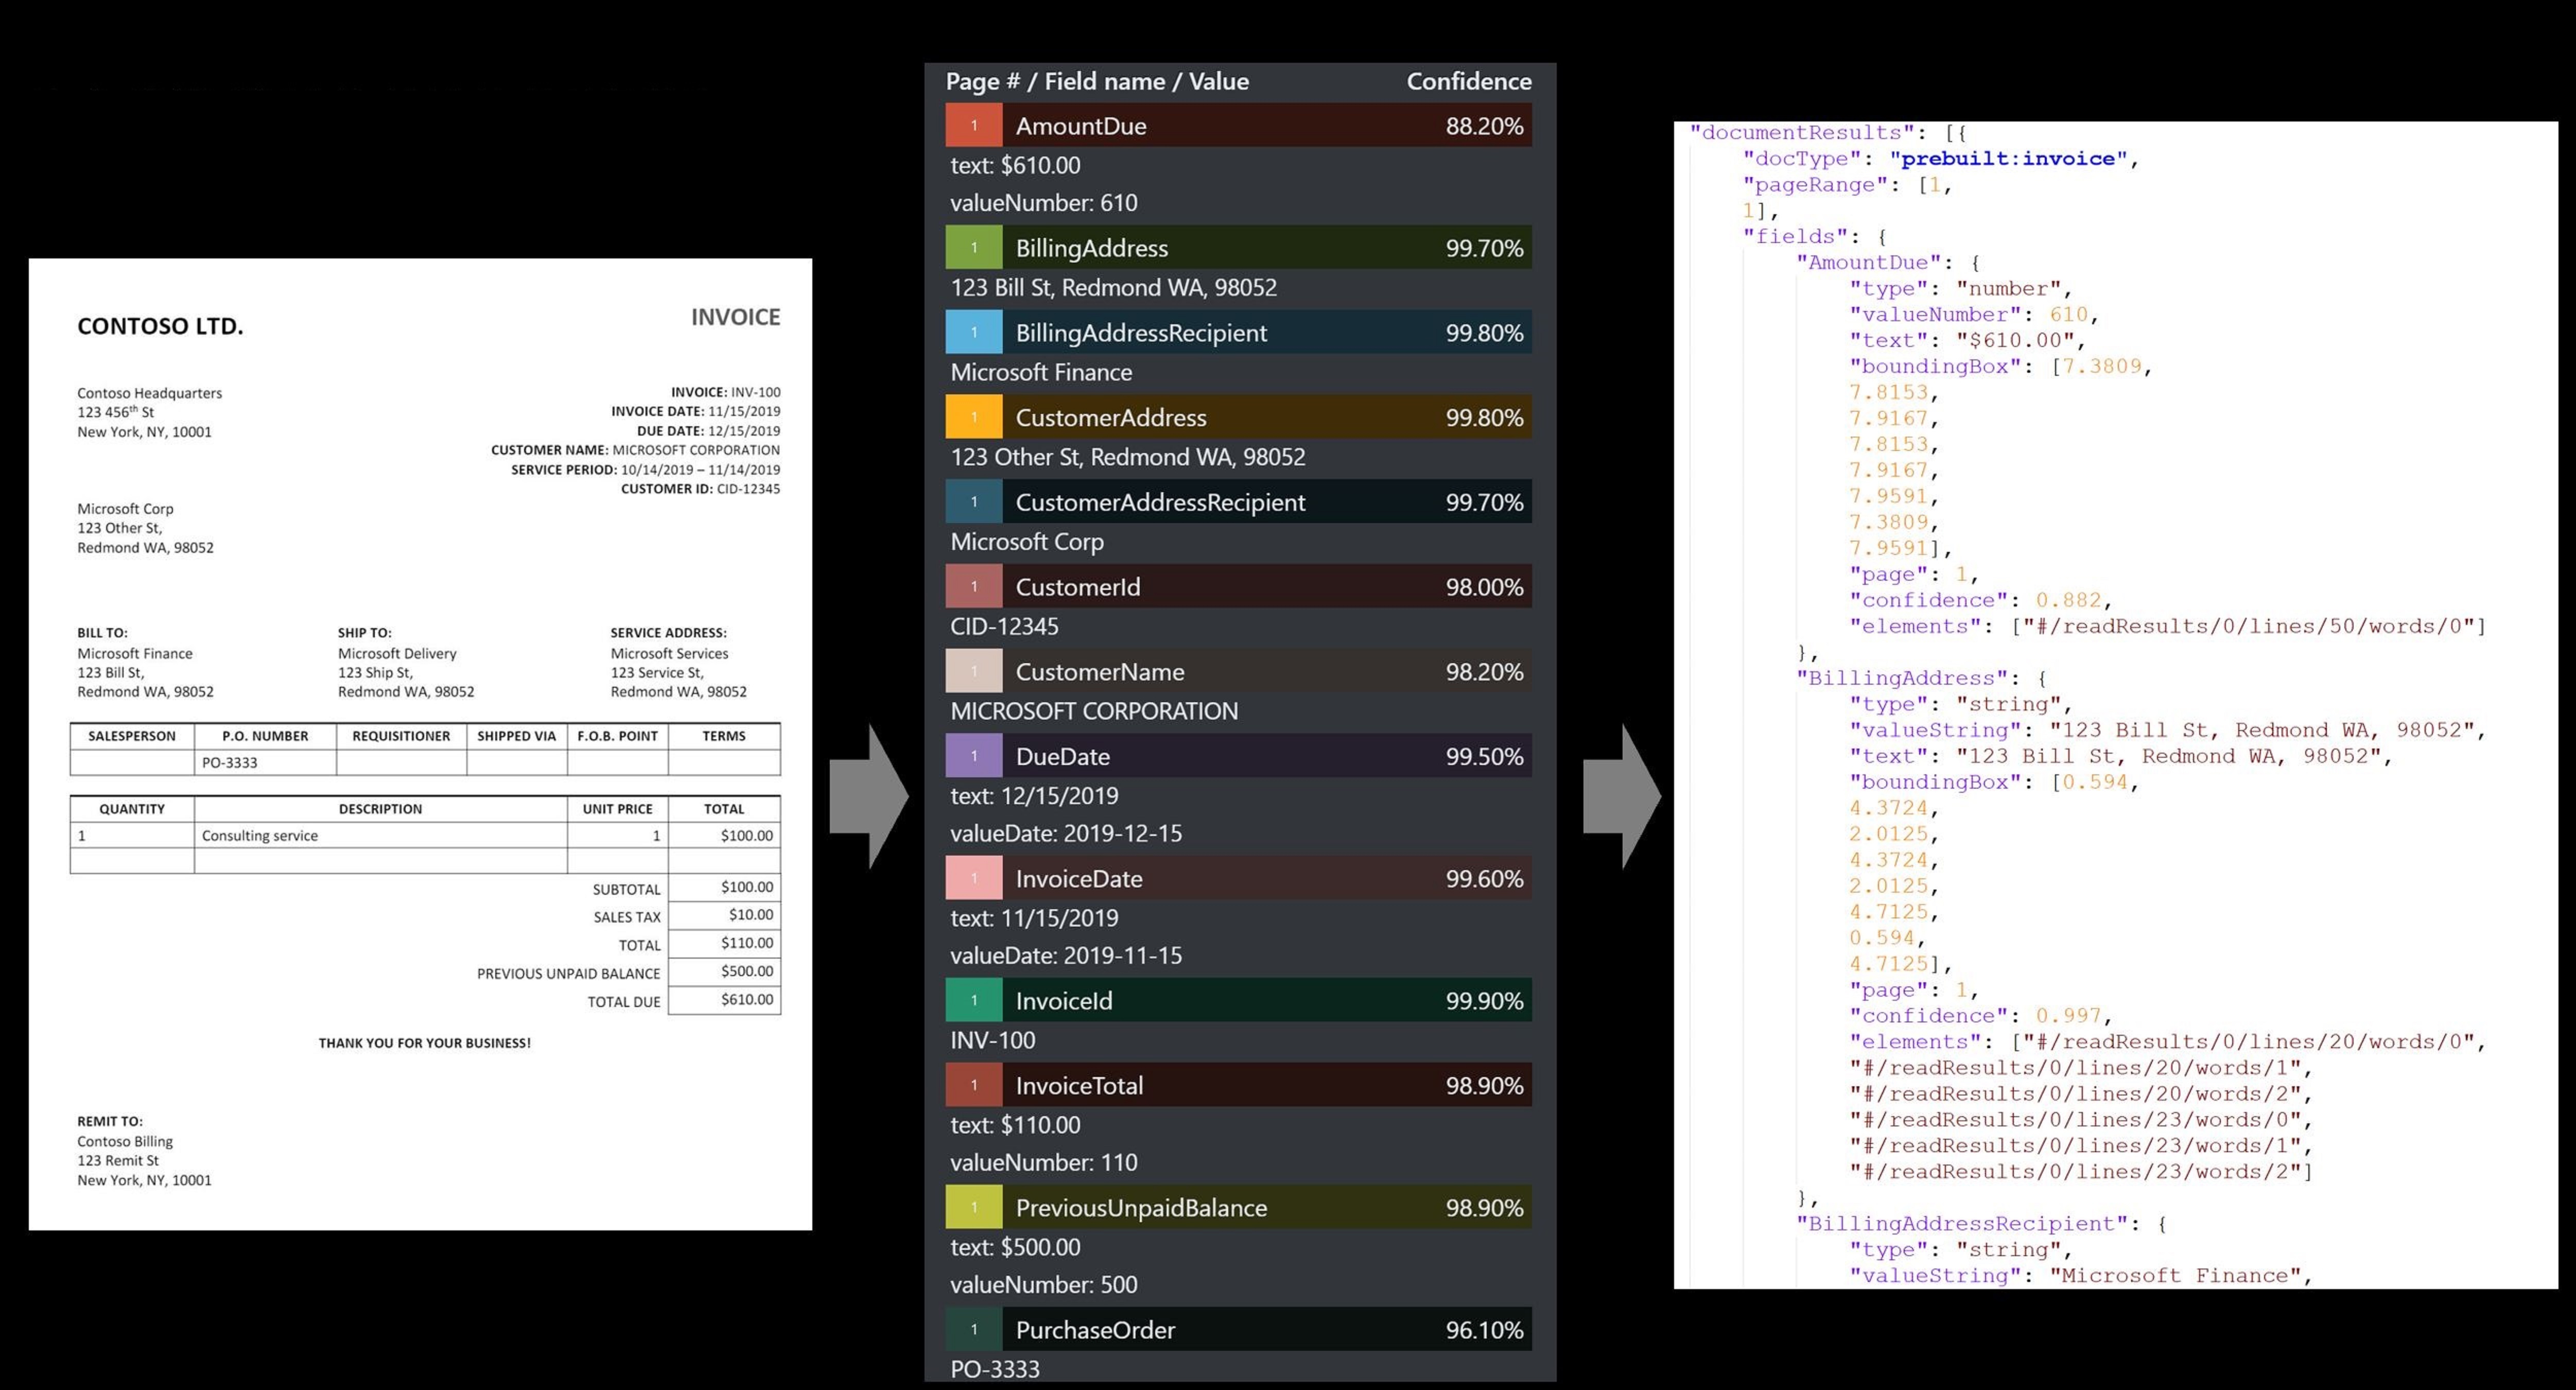Click the light blue BillingAddressRecipient swatch
Viewport: 2576px width, 1390px height.
973,333
